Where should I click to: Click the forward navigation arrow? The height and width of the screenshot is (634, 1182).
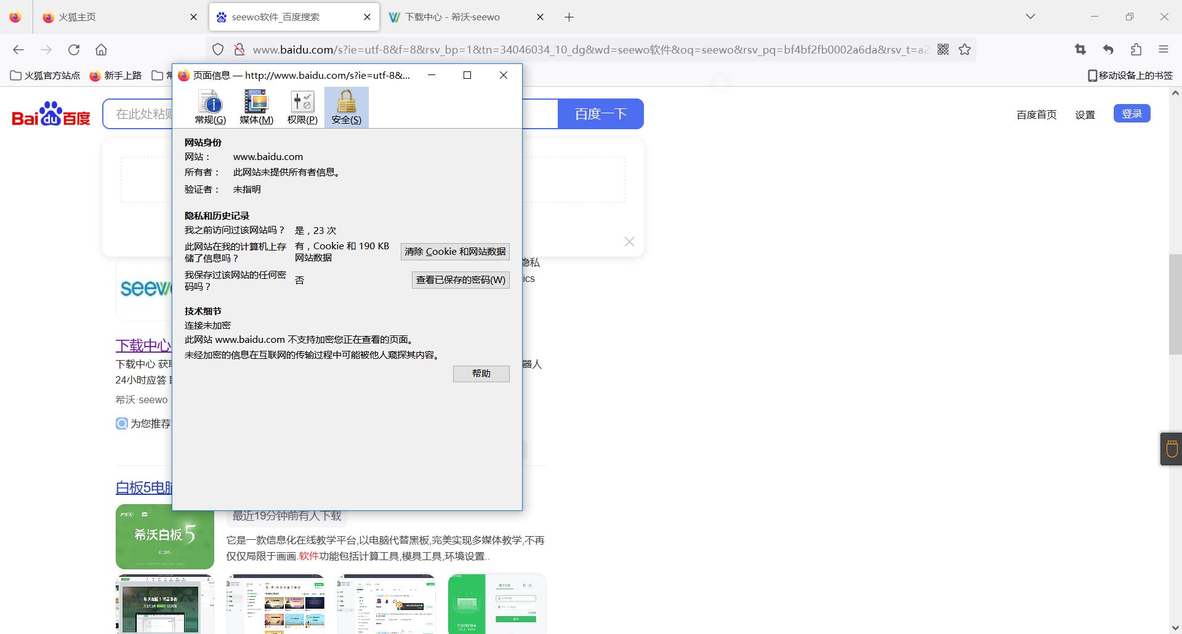coord(46,50)
